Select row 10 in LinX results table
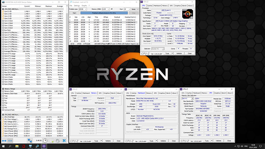This screenshot has width=265, height=149. click(x=104, y=41)
